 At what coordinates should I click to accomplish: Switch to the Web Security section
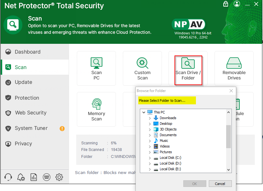(31, 113)
